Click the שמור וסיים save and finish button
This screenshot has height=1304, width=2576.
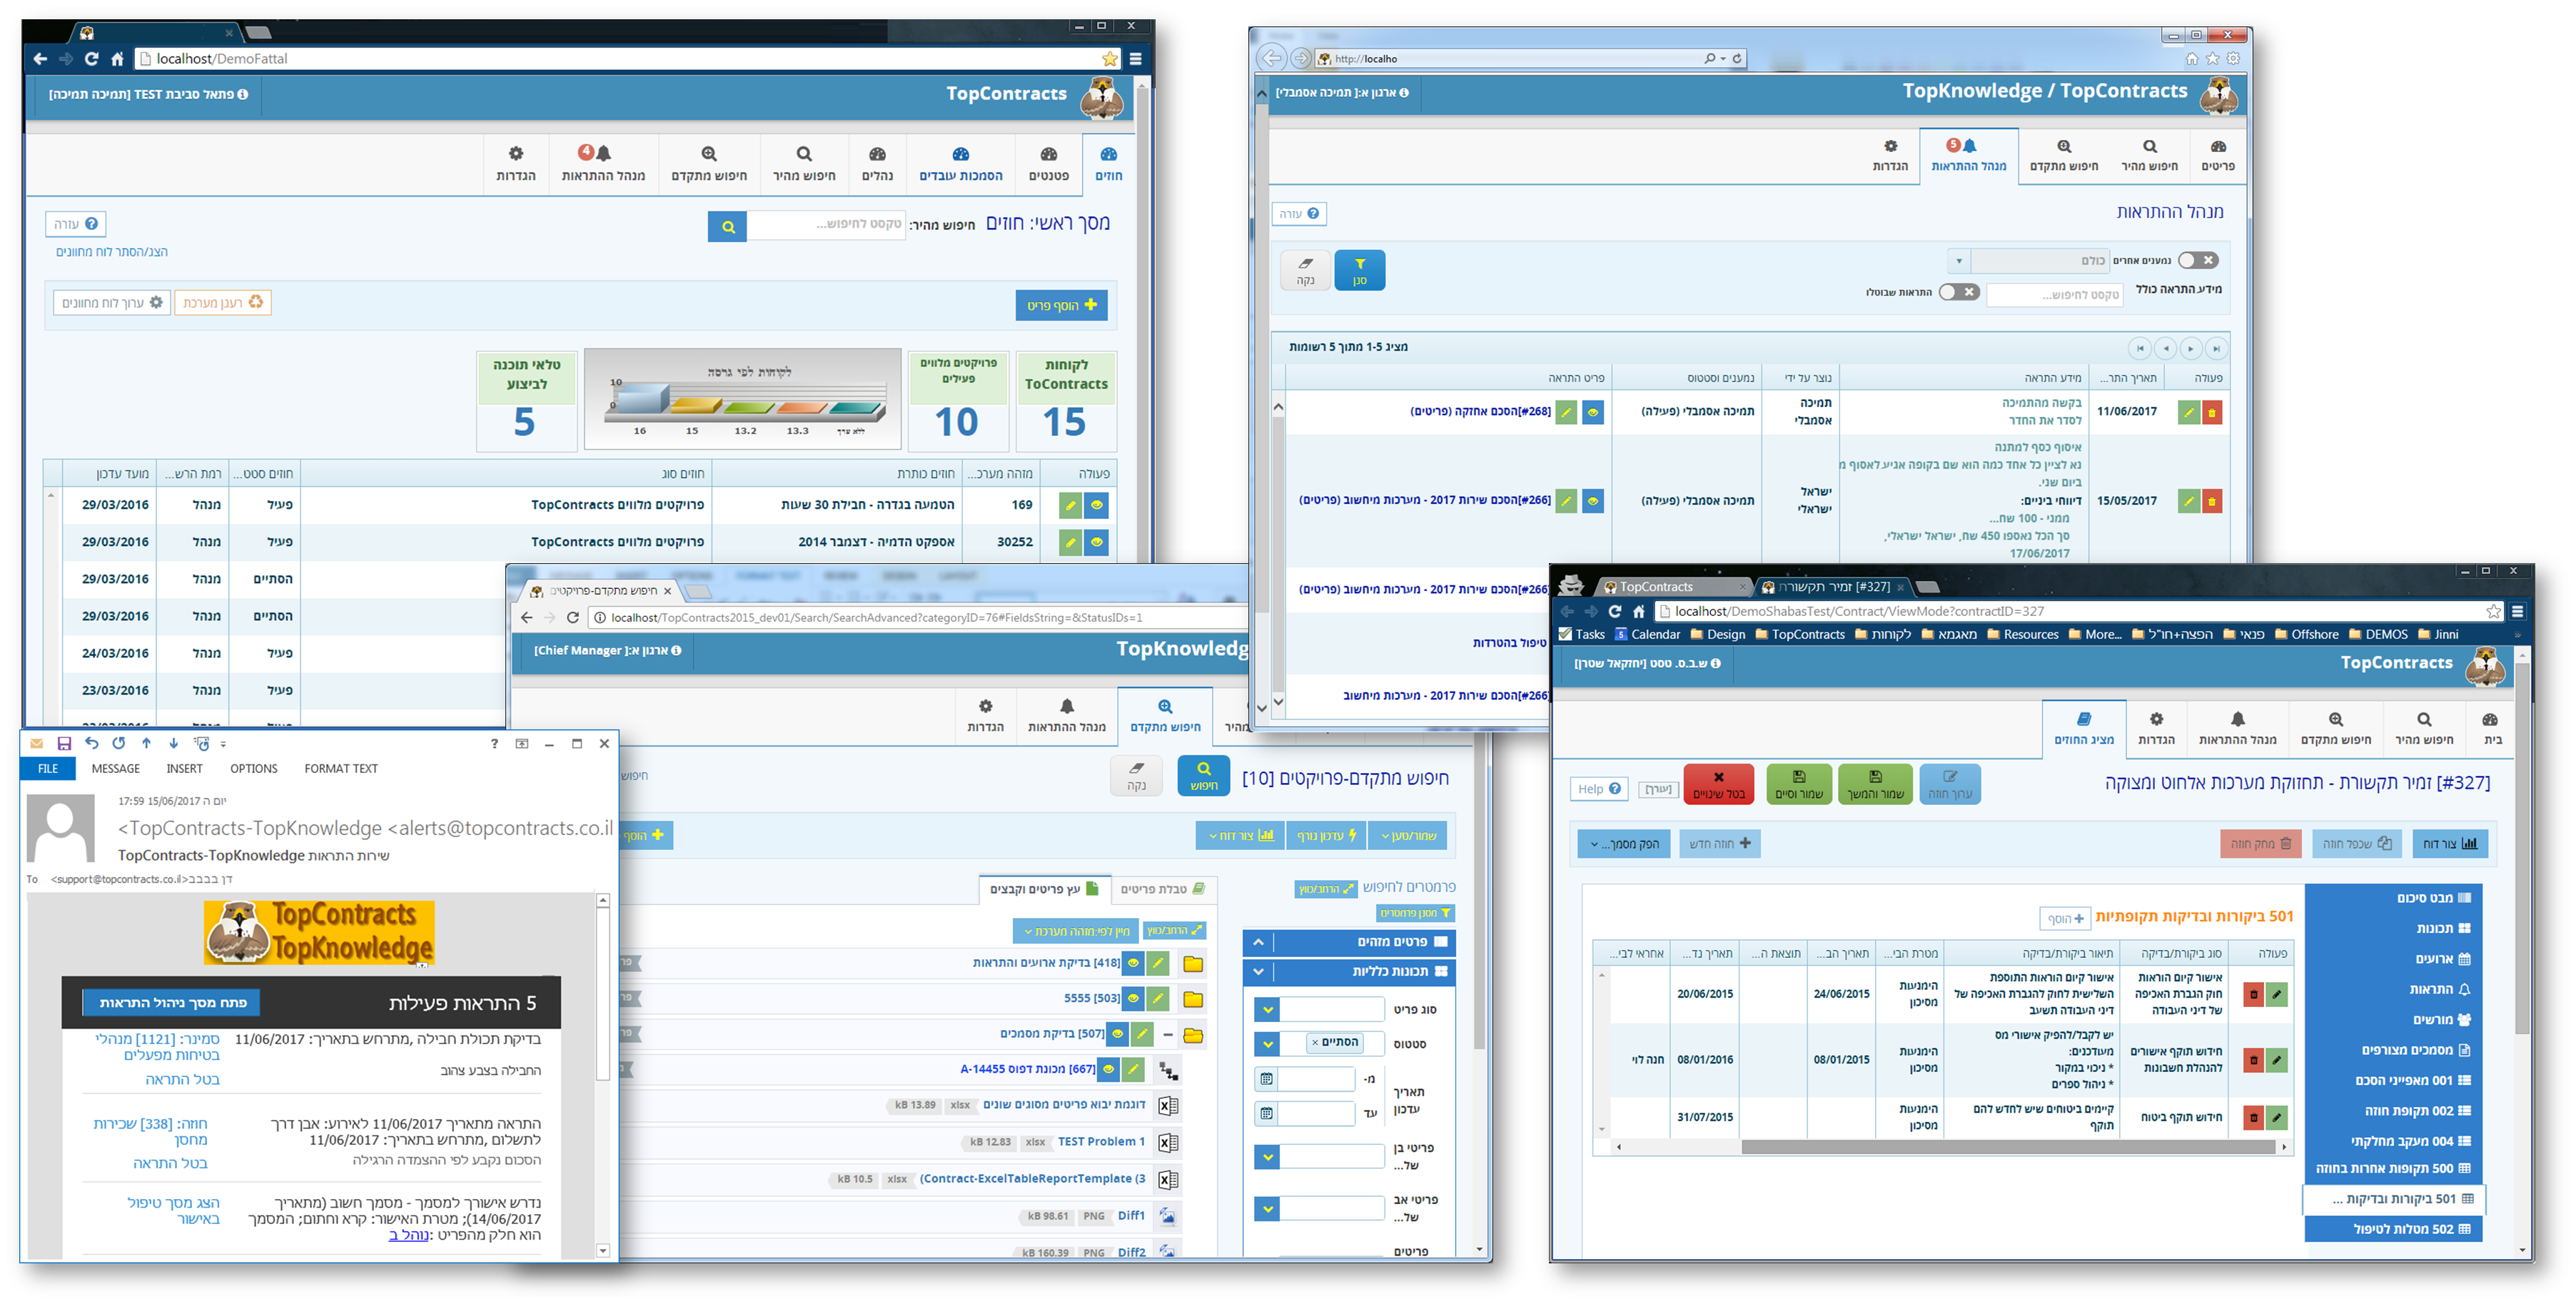coord(1798,784)
